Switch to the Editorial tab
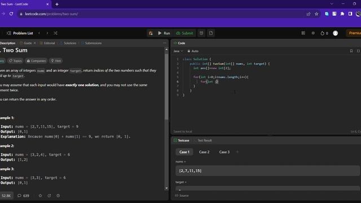The image size is (361, 203). click(47, 43)
